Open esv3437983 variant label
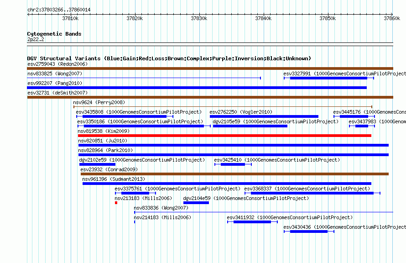Screen dimensions: 406x263 tap(377, 121)
